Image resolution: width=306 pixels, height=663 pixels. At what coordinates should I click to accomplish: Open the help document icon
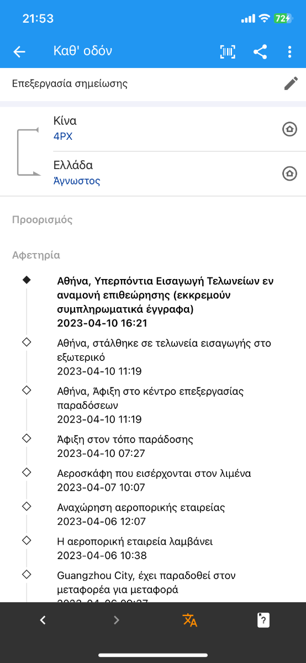(x=263, y=620)
